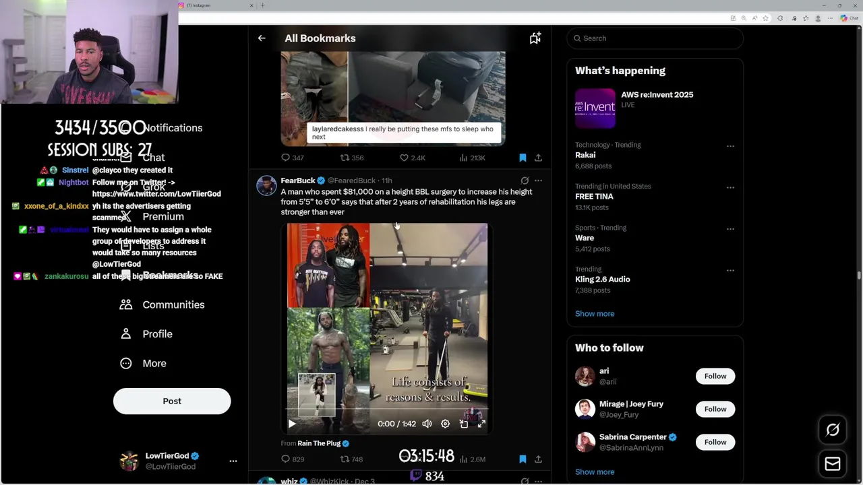This screenshot has width=863, height=485.
Task: Share the FearBuck post
Action: click(x=538, y=459)
